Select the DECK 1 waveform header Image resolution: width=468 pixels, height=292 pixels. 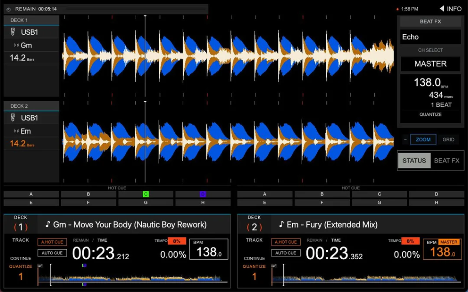tap(32, 20)
